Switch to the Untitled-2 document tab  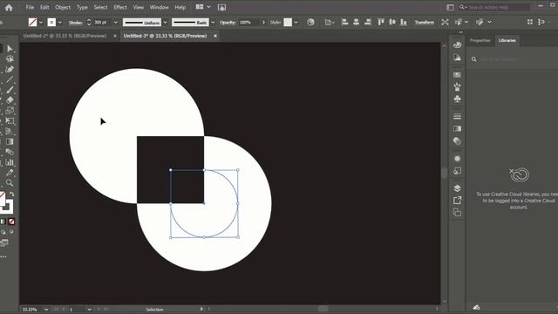tap(65, 36)
